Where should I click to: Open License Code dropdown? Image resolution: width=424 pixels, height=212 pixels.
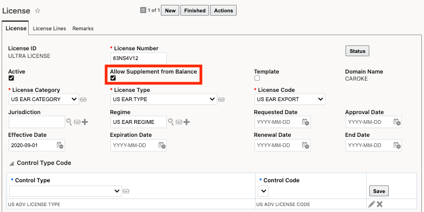point(290,99)
